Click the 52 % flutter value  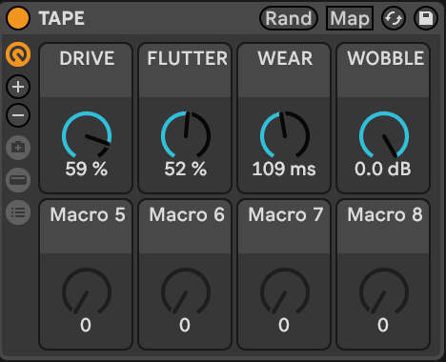(186, 169)
